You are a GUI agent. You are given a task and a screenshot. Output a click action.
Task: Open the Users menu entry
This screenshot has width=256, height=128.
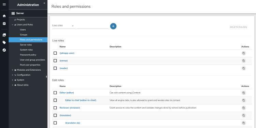pos(23,30)
